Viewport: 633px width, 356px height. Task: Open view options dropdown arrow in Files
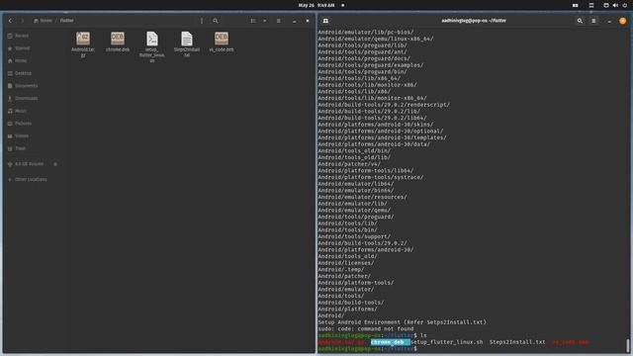[x=265, y=21]
